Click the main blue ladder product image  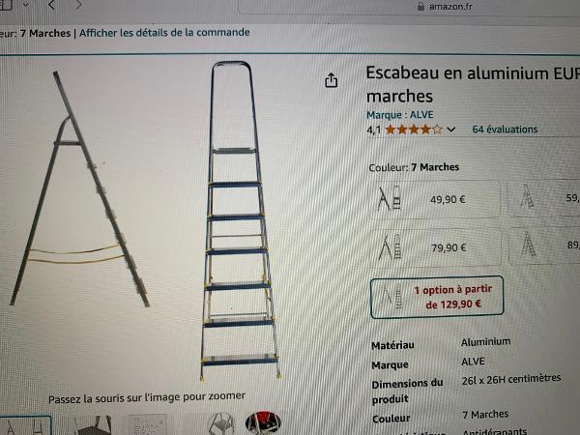tap(240, 220)
